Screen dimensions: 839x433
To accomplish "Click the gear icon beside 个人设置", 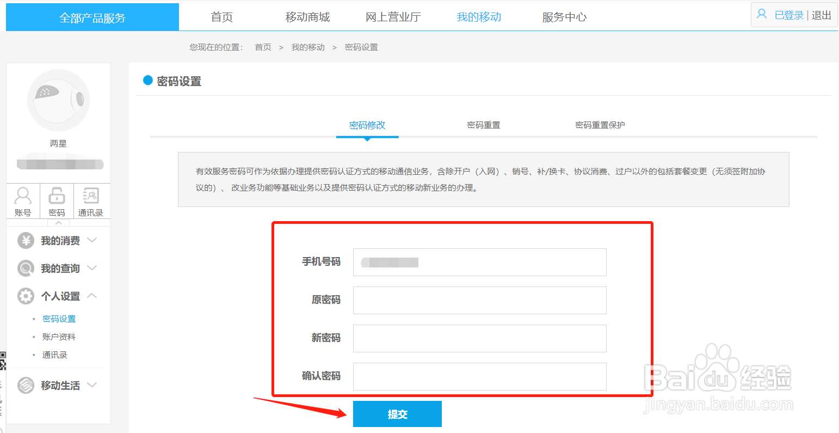I will click(24, 296).
